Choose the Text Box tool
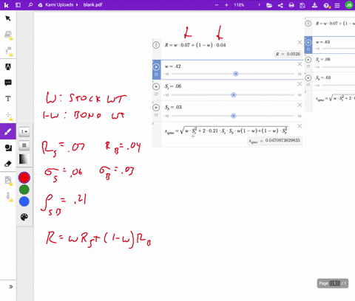The height and width of the screenshot is (301, 355). pos(8,99)
